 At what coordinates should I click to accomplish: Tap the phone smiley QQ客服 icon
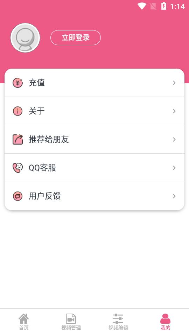click(x=17, y=168)
